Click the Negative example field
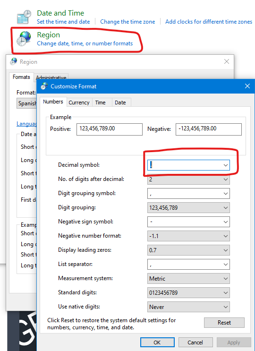This screenshot has width=255, height=351. 209,129
